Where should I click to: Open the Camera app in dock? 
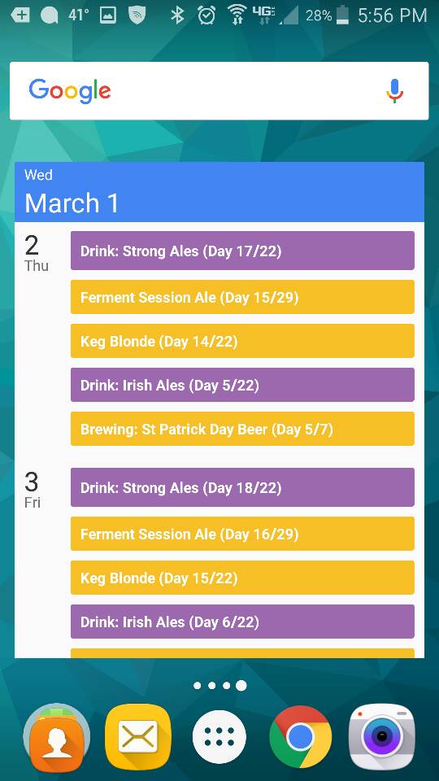coord(381,737)
